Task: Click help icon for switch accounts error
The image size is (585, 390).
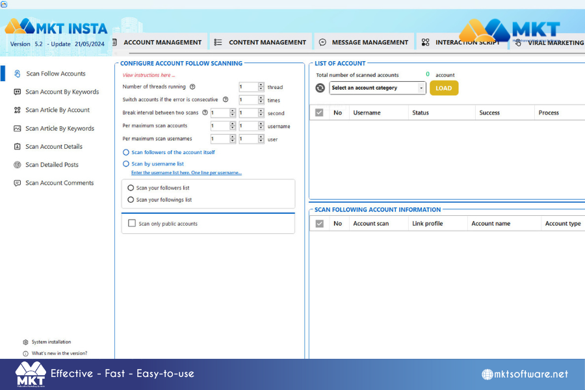Action: click(x=226, y=99)
